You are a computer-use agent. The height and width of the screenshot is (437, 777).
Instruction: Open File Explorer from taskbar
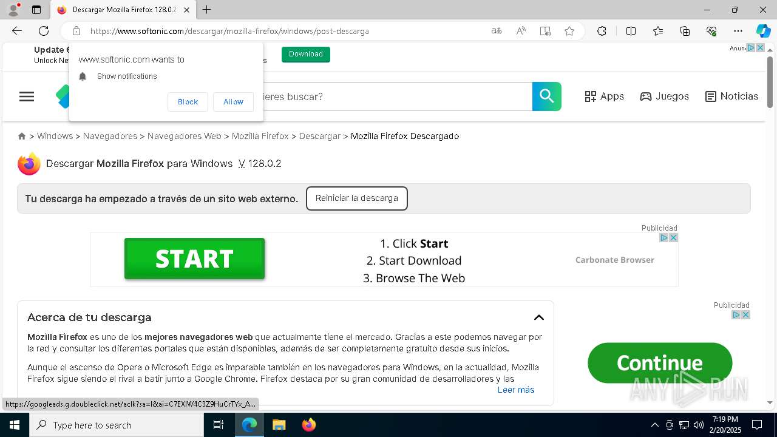[x=279, y=425]
